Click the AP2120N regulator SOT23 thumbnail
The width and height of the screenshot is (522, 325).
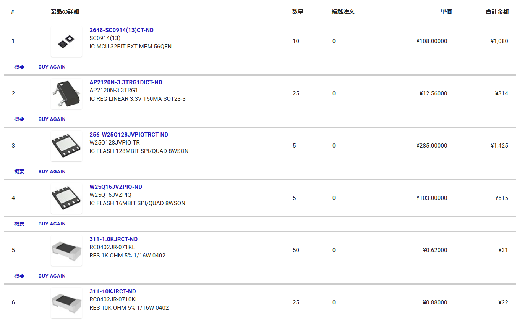(x=66, y=94)
